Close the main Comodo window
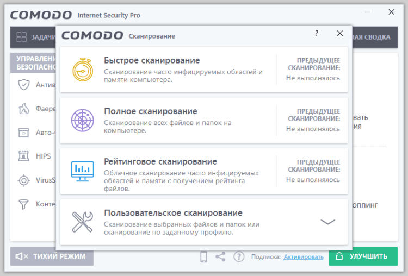 point(391,12)
